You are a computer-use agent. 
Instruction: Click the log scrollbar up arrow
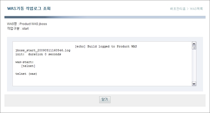[x=194, y=44]
